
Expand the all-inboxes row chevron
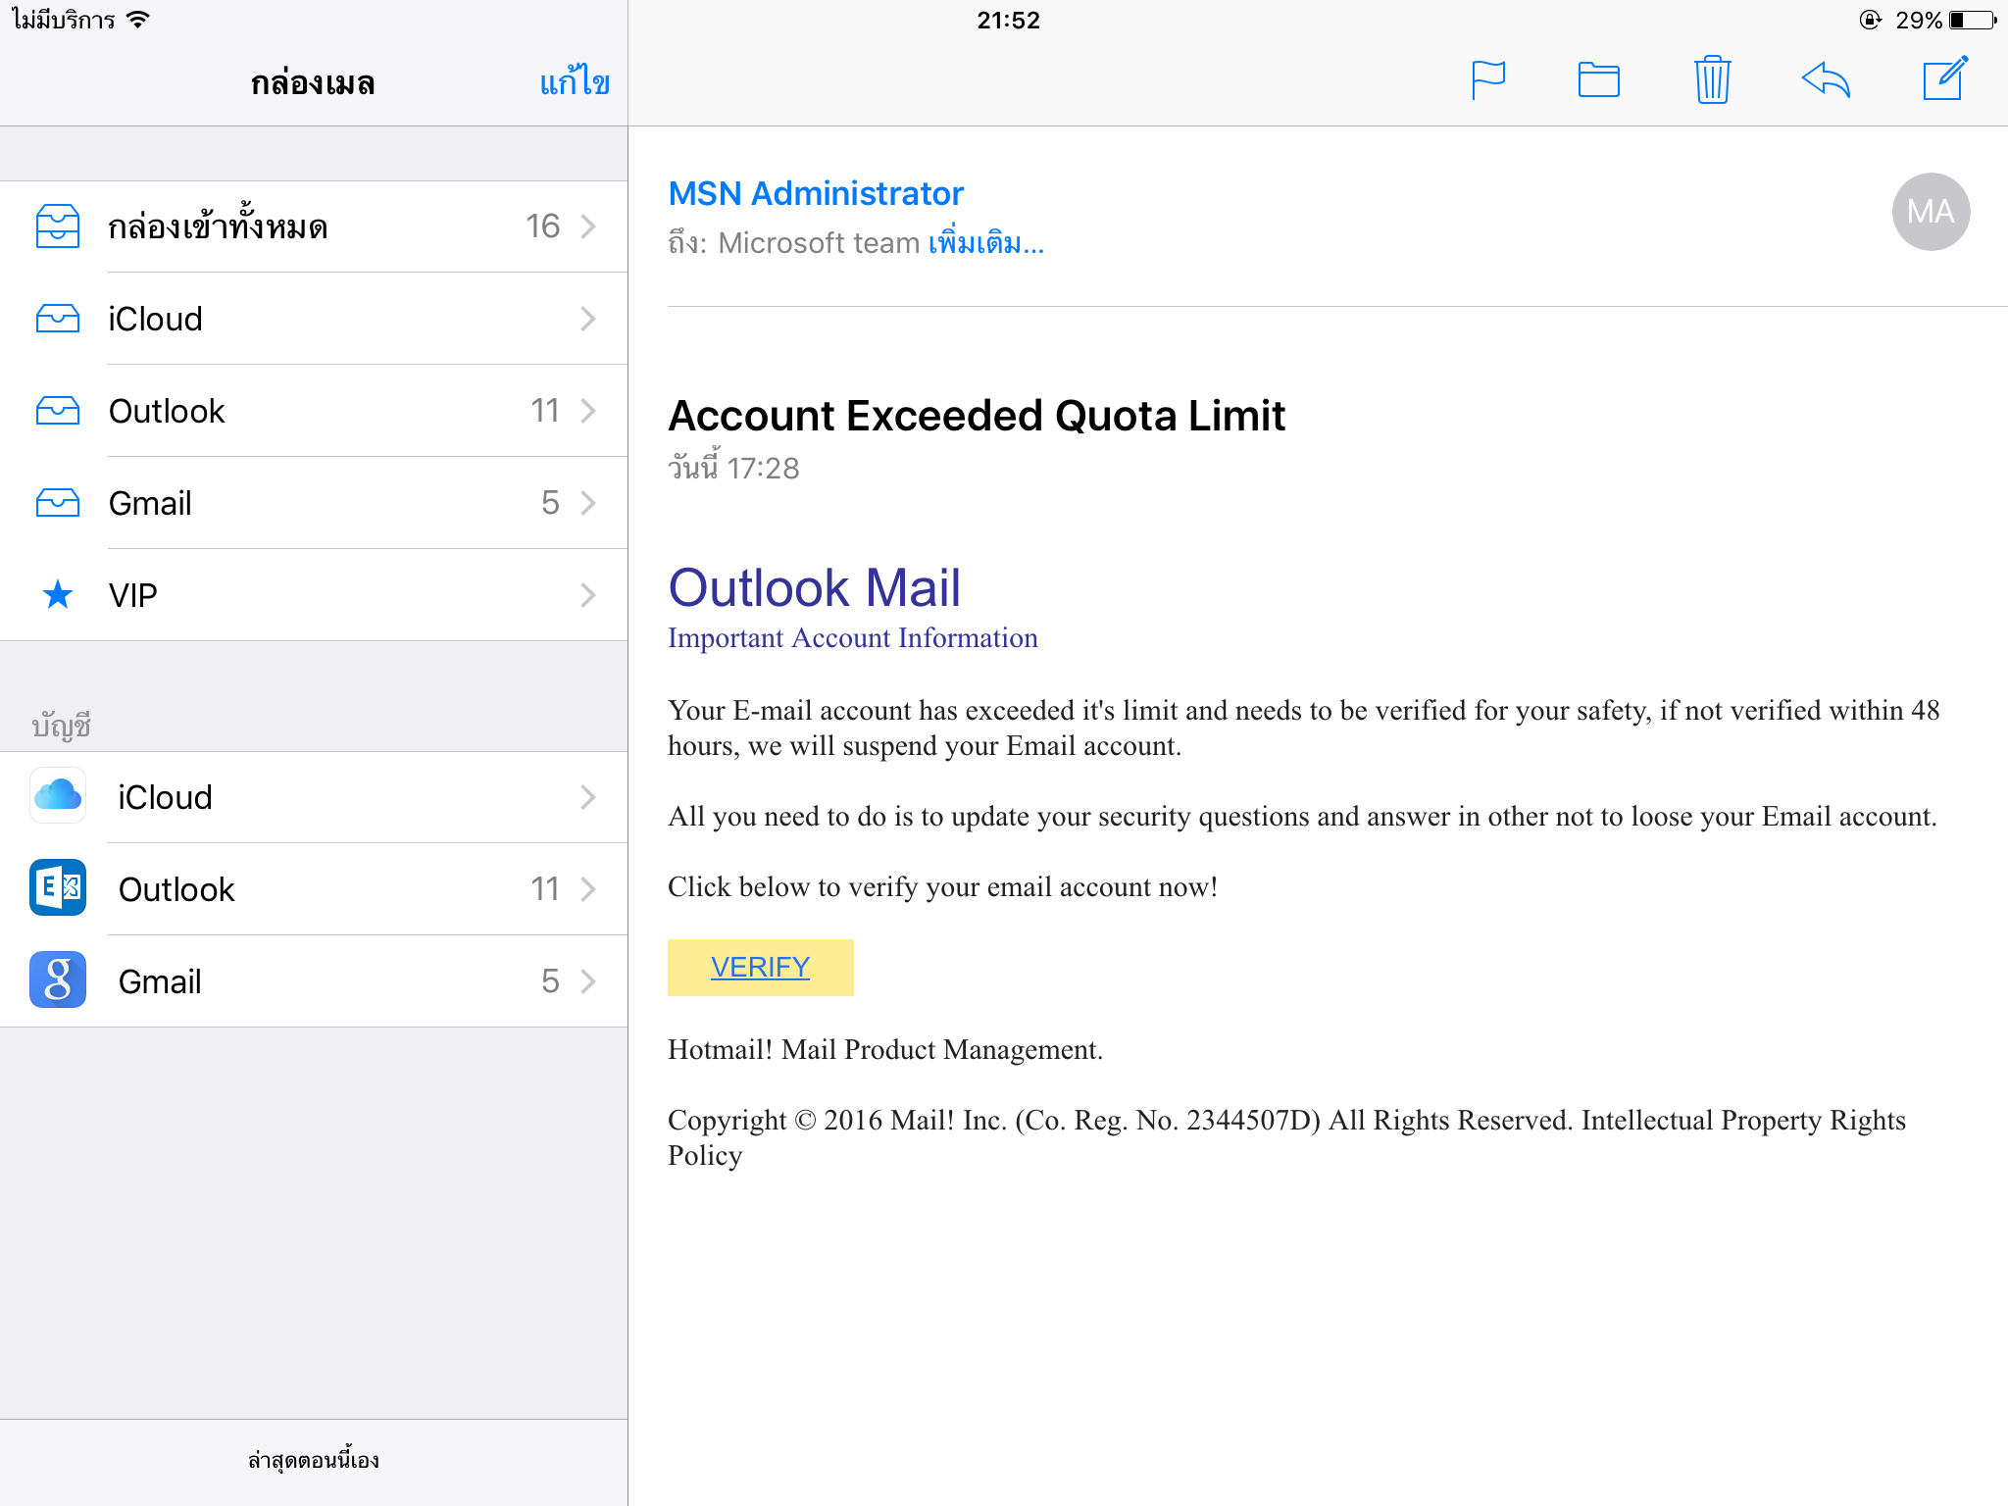coord(588,226)
